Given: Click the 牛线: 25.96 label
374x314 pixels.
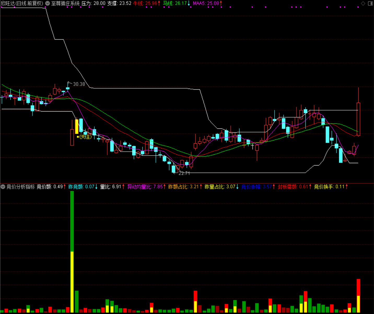Looking at the screenshot, I should (145, 3).
